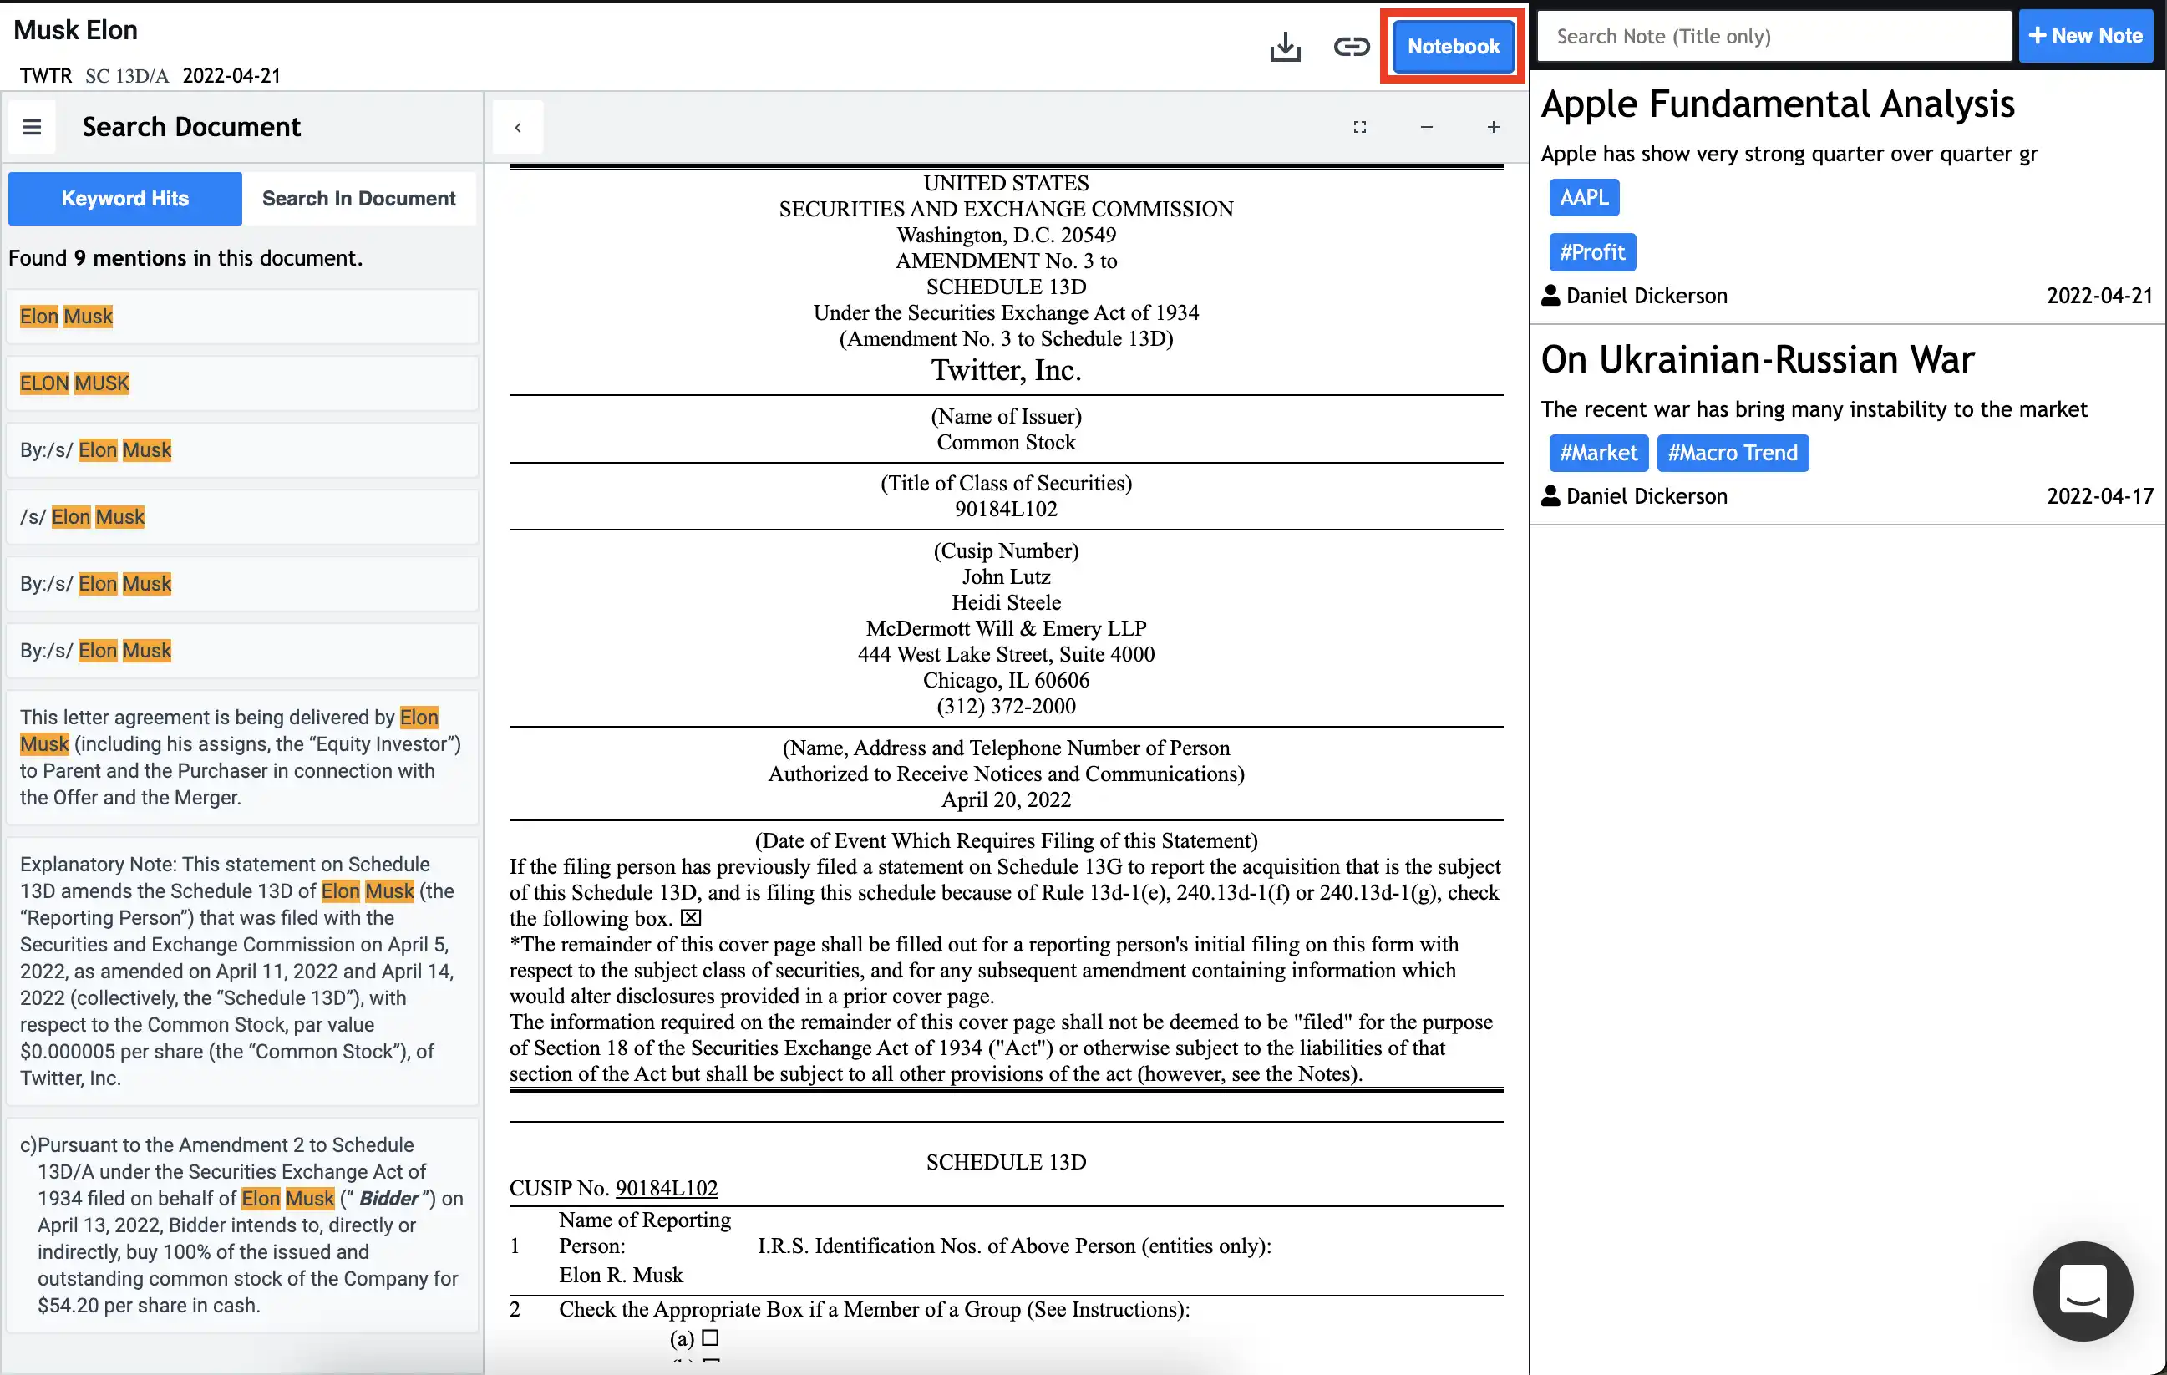Click the Search Note title input field
This screenshot has height=1375, width=2167.
pyautogui.click(x=1771, y=36)
